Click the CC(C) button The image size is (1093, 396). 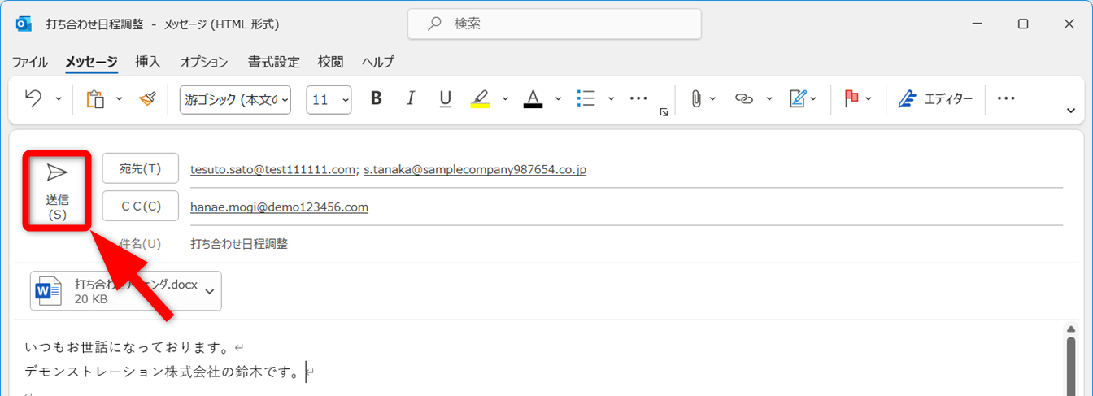tap(141, 207)
